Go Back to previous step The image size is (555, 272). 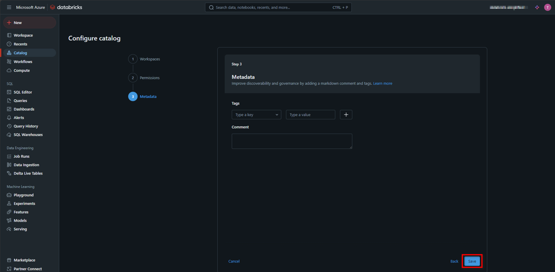(x=454, y=261)
